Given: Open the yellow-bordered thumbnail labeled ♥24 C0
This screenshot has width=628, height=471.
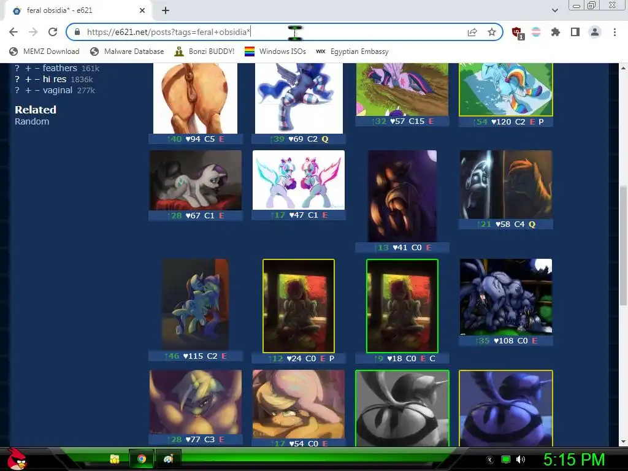Looking at the screenshot, I should (299, 306).
